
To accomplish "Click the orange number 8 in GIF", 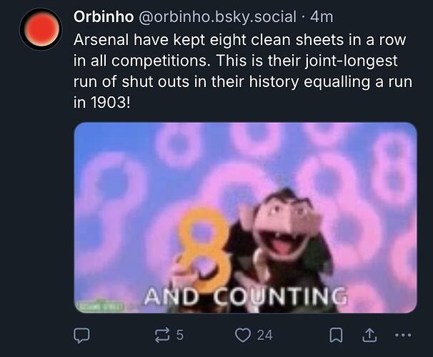I will click(x=204, y=246).
